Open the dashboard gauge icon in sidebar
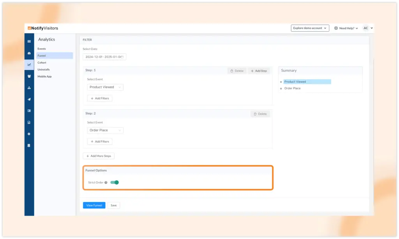This screenshot has height=239, width=399. tap(29, 53)
